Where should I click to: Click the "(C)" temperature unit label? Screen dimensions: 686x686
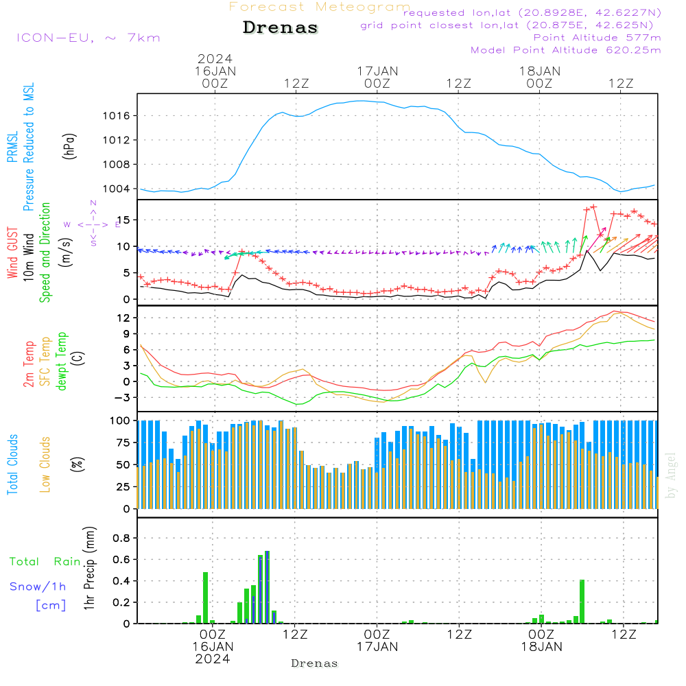pos(78,358)
